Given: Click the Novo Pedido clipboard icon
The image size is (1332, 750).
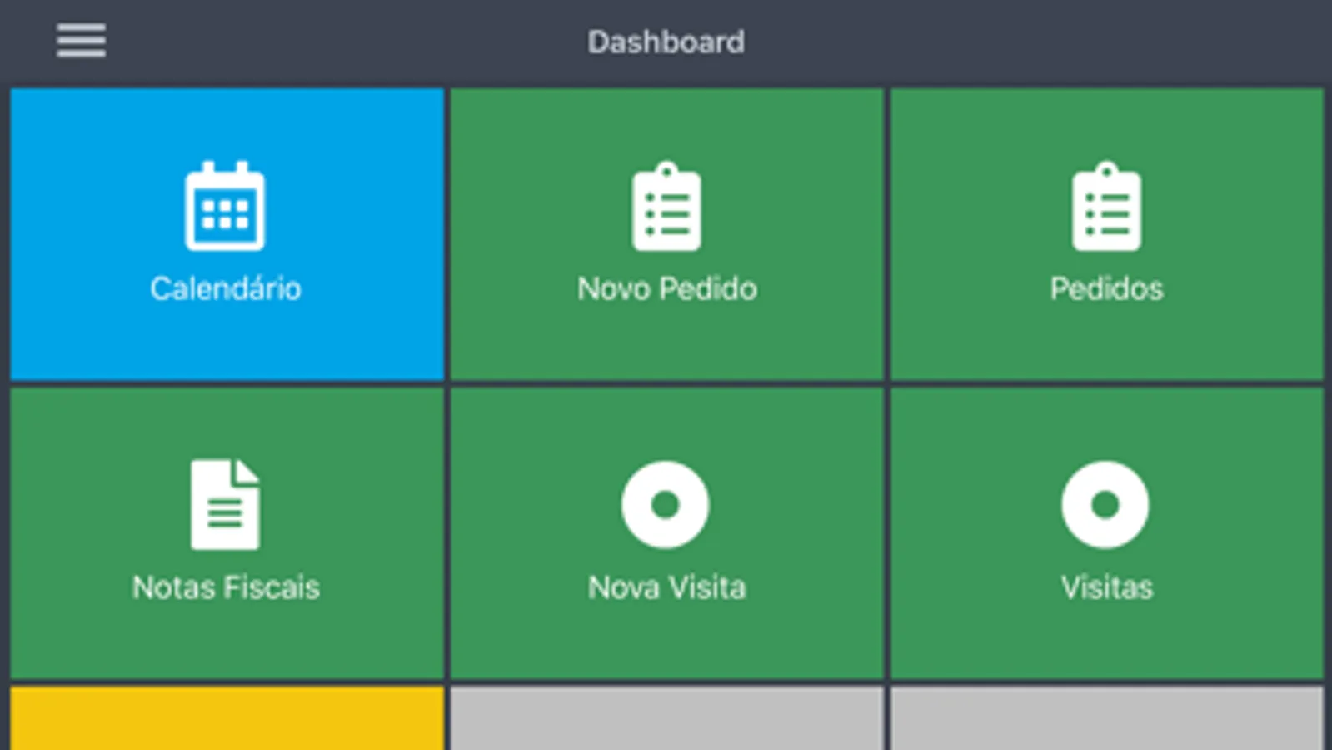Looking at the screenshot, I should [x=666, y=207].
